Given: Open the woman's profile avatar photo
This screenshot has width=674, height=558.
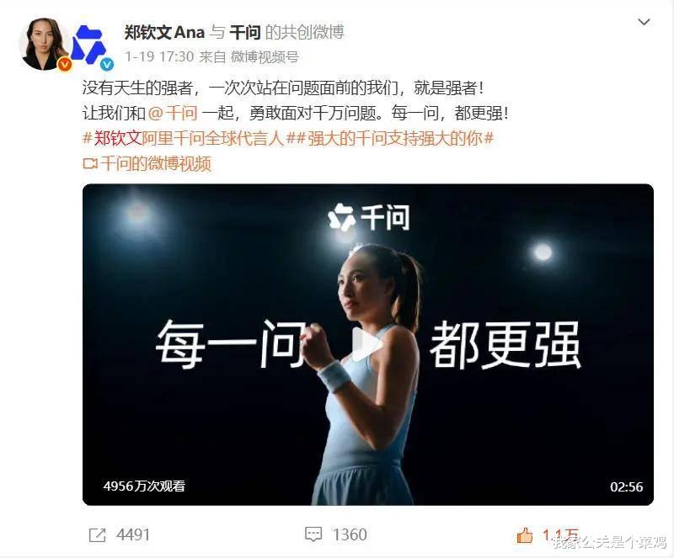Looking at the screenshot, I should (43, 45).
